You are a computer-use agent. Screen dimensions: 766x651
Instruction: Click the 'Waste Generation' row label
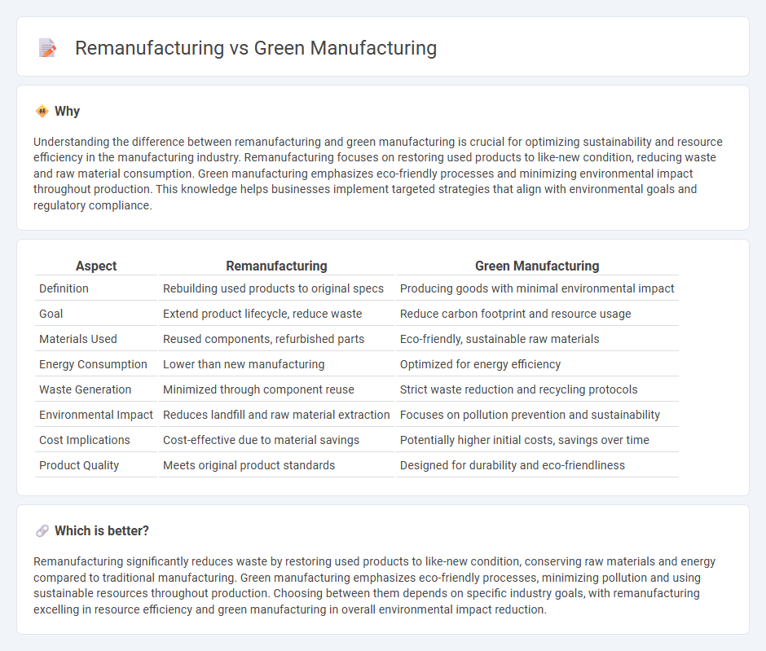pyautogui.click(x=85, y=389)
